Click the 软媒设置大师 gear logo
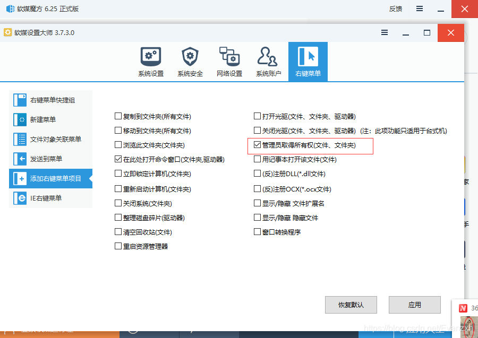 (7, 32)
